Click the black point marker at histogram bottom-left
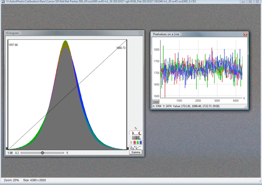The image size is (262, 185). [x=7, y=149]
